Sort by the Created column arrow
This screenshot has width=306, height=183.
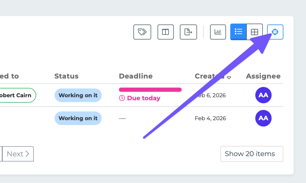[229, 78]
